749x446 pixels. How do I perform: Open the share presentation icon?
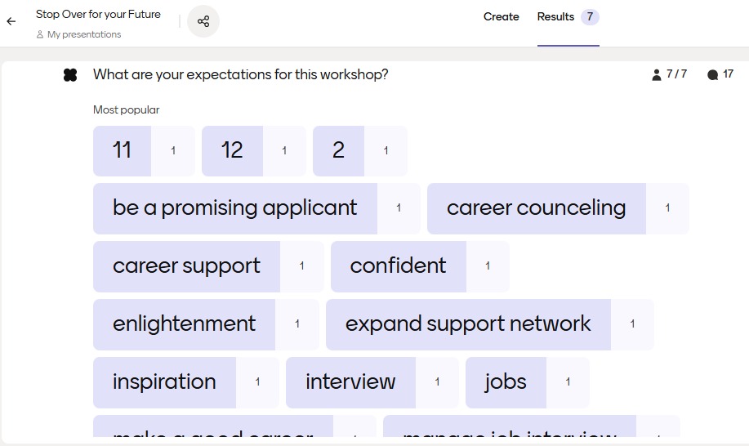point(203,21)
